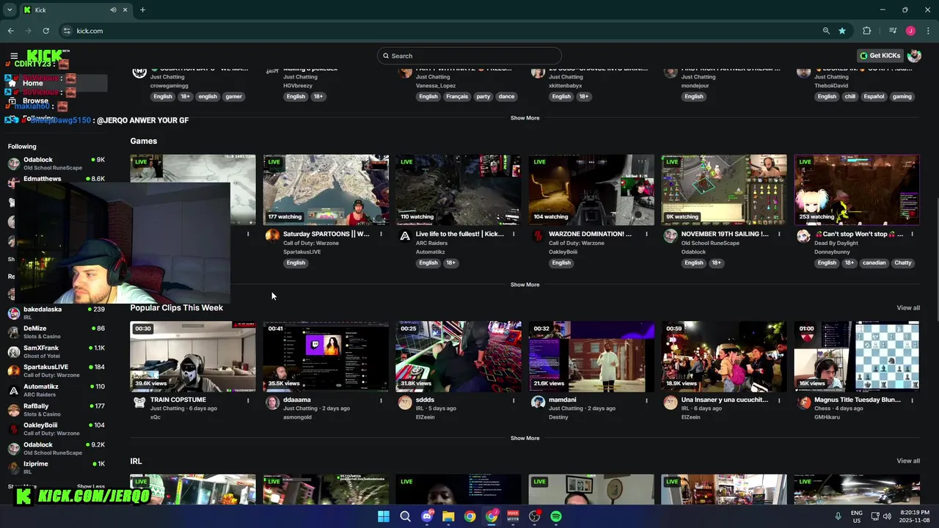Open options for WARZONE DOMINATION stream

[x=646, y=235]
